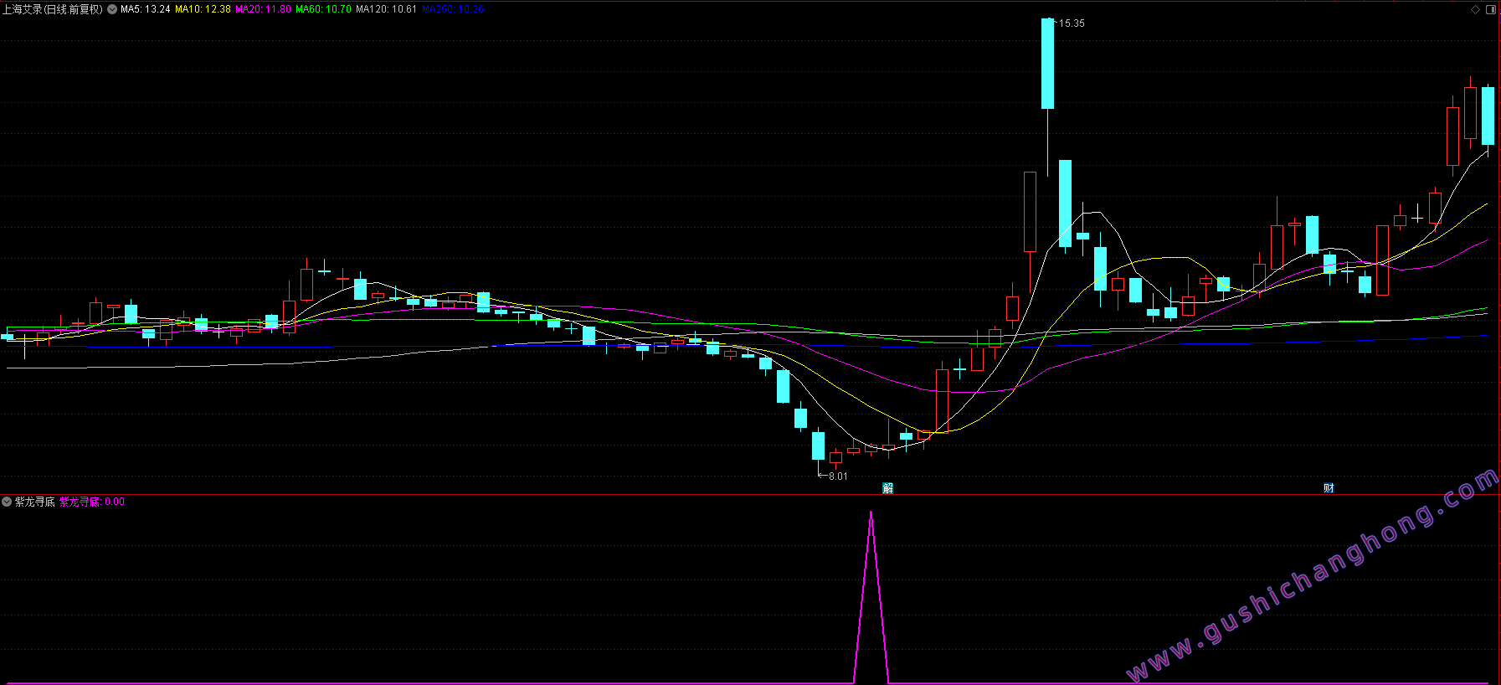Select the green MA60: 10.70 label

point(323,9)
